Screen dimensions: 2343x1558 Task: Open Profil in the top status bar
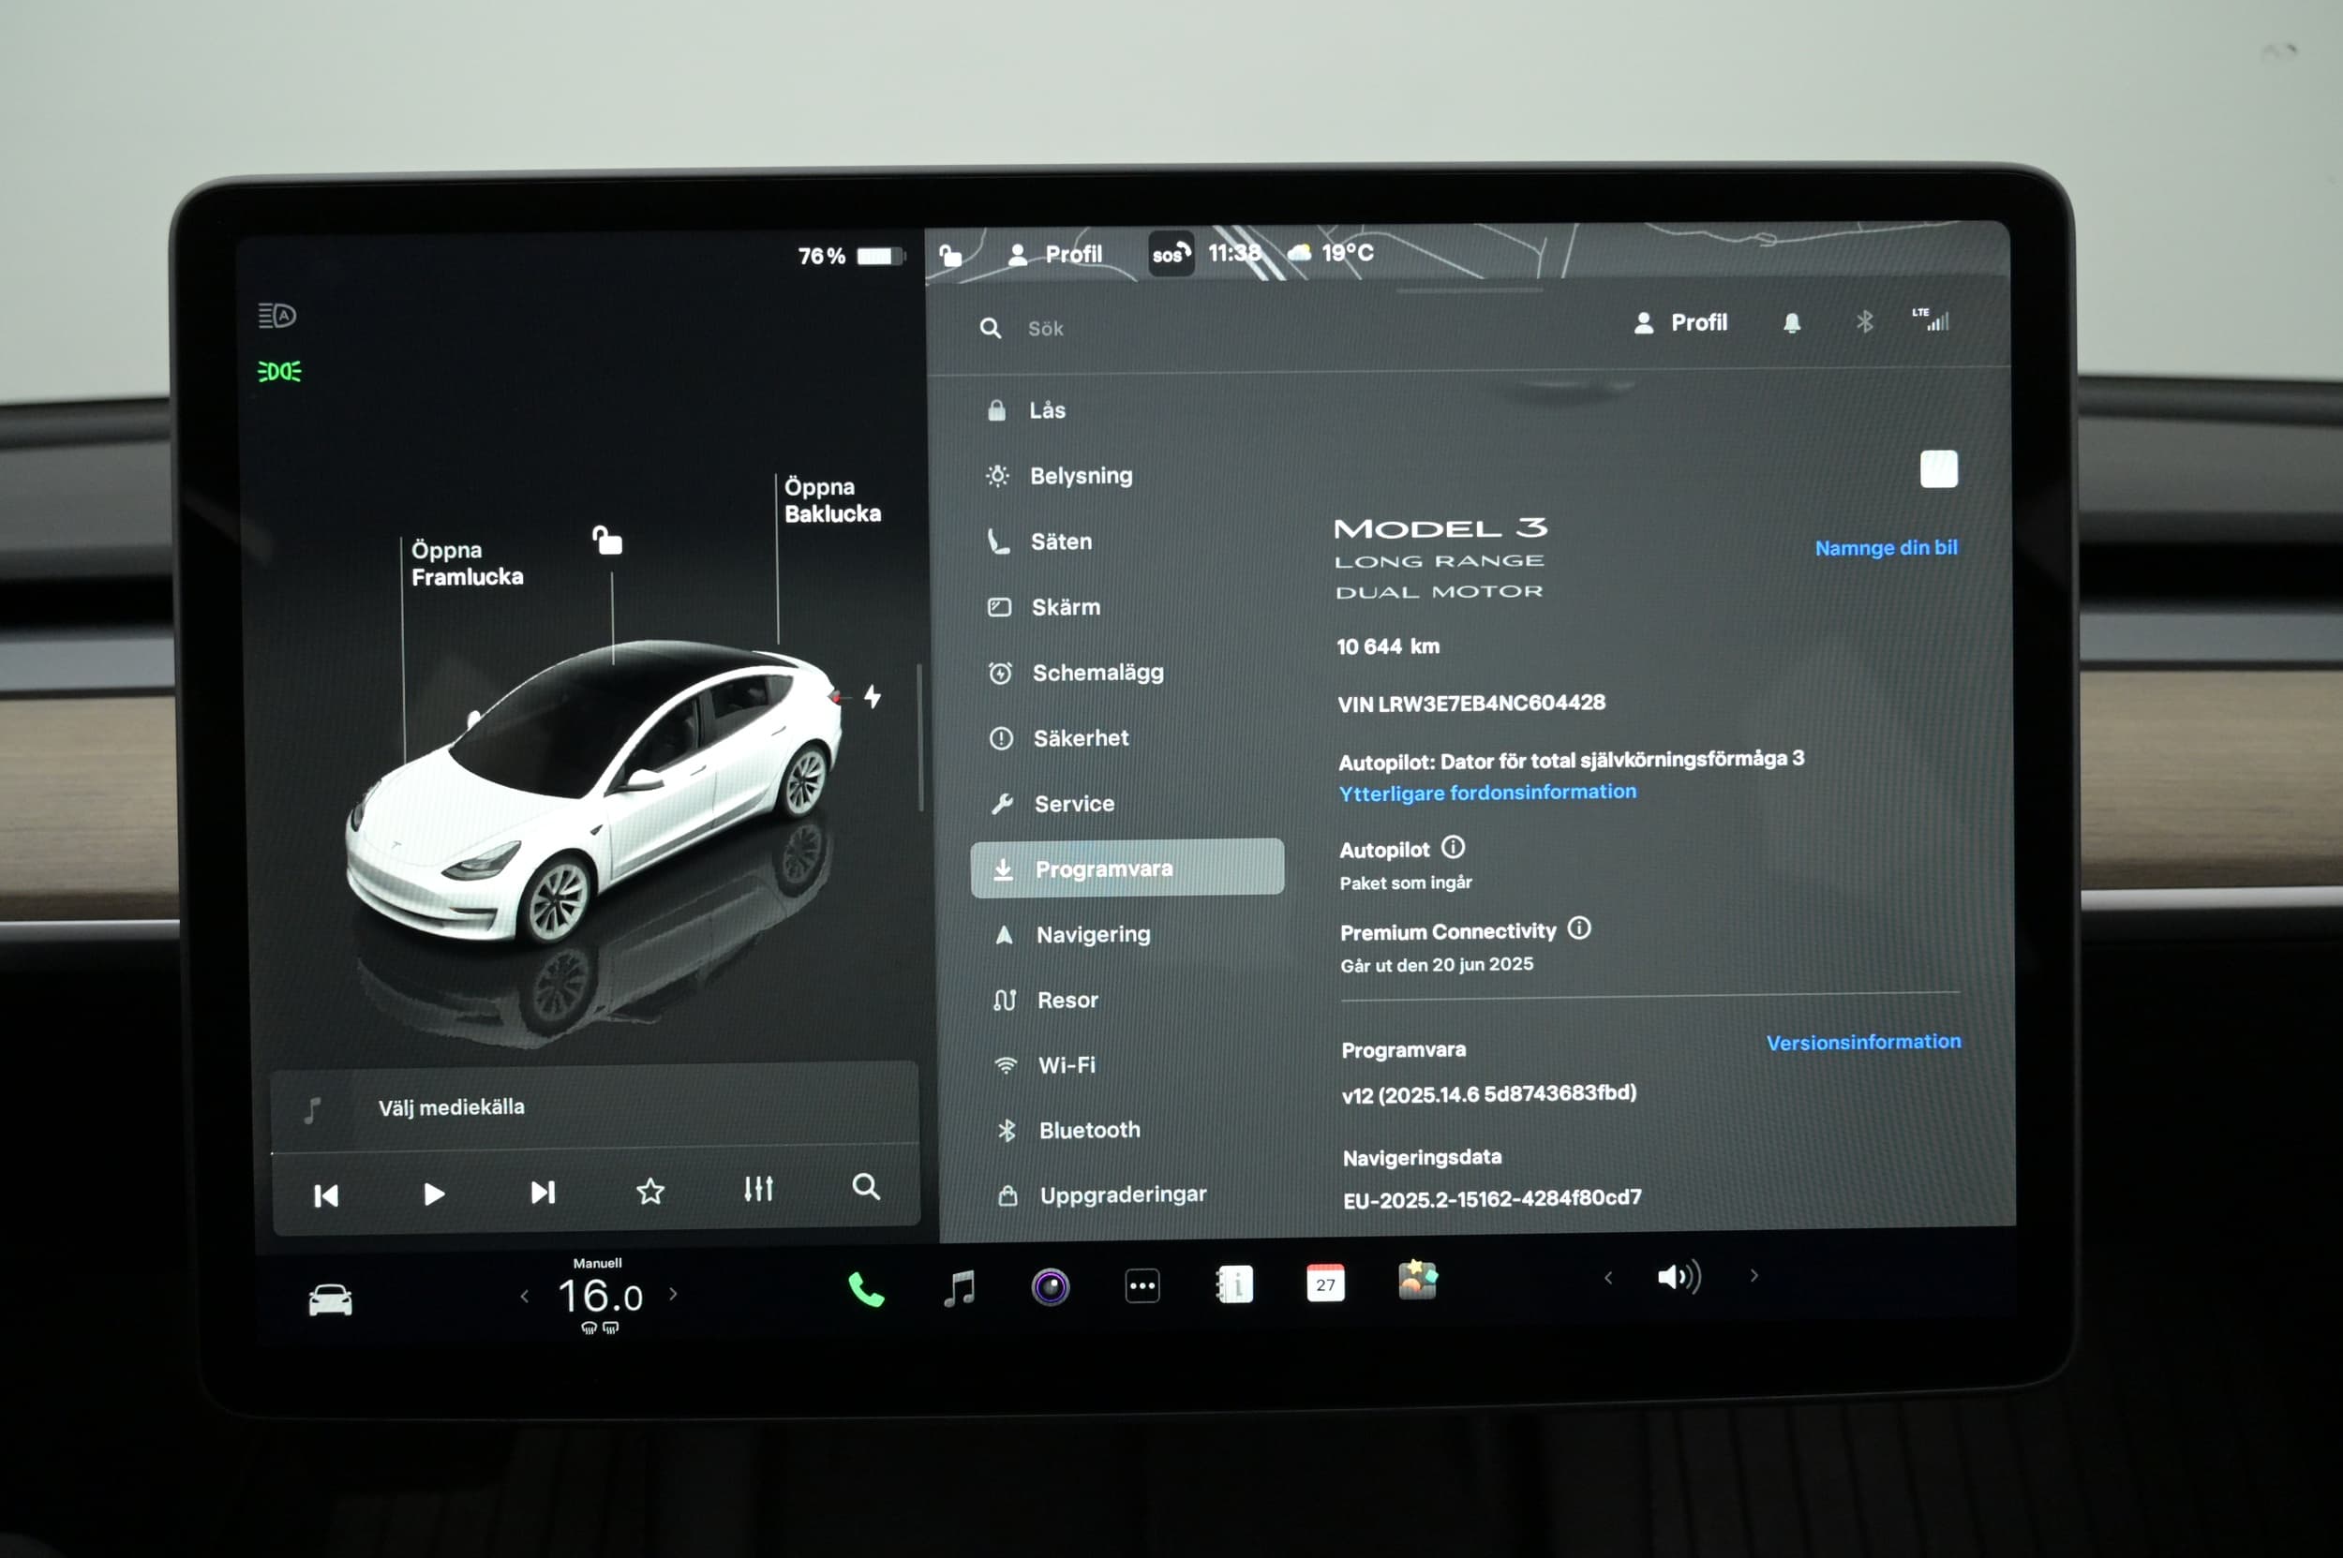[x=1054, y=255]
